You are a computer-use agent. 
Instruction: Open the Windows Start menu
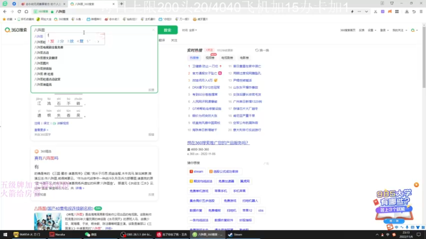[5, 235]
